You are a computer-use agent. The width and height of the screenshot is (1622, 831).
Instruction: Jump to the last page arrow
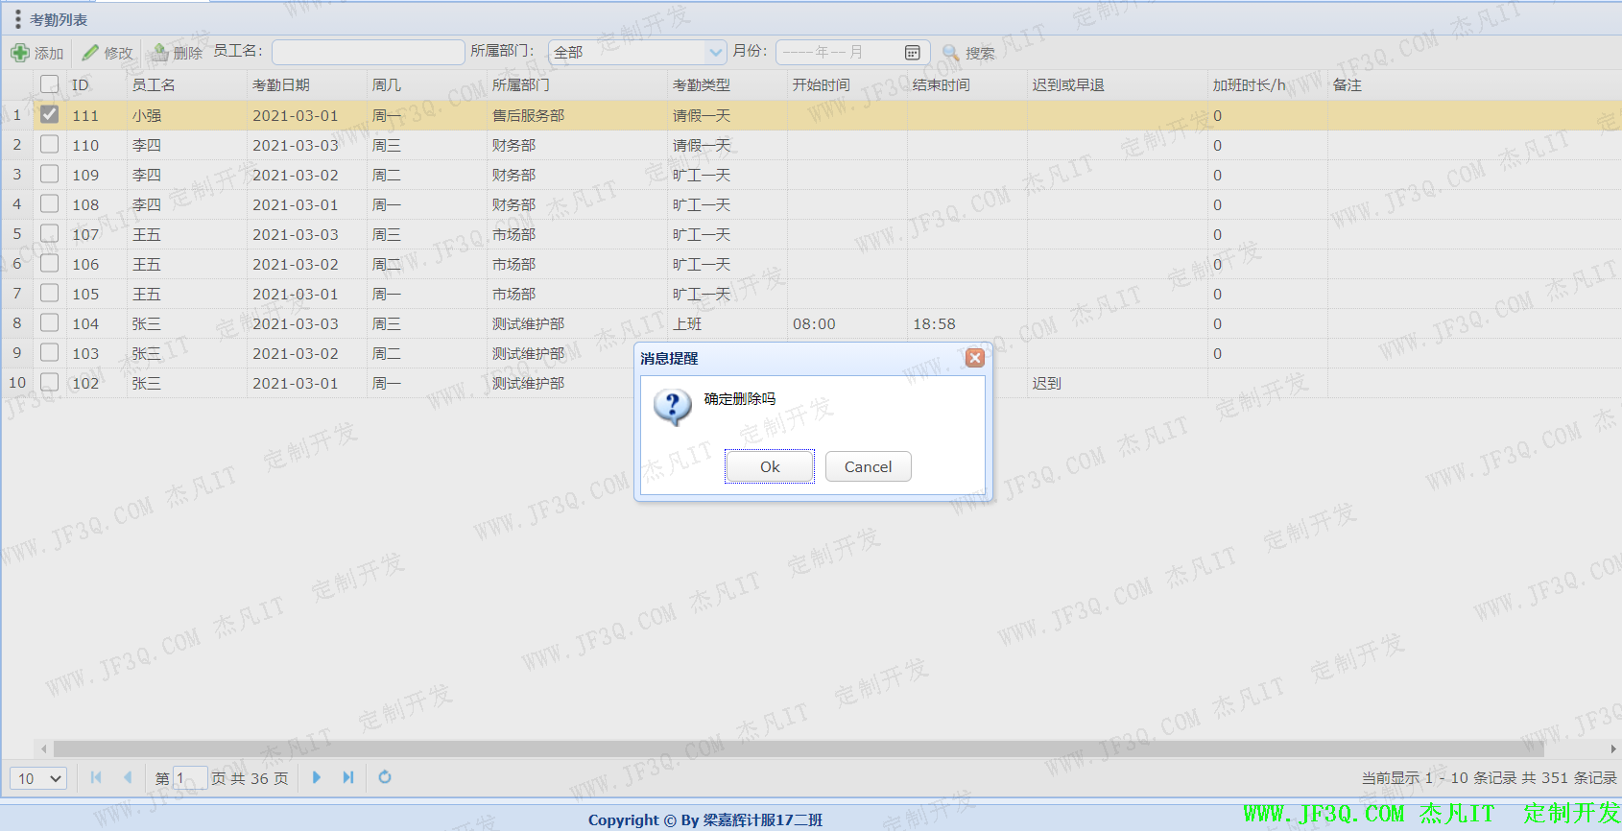point(348,777)
